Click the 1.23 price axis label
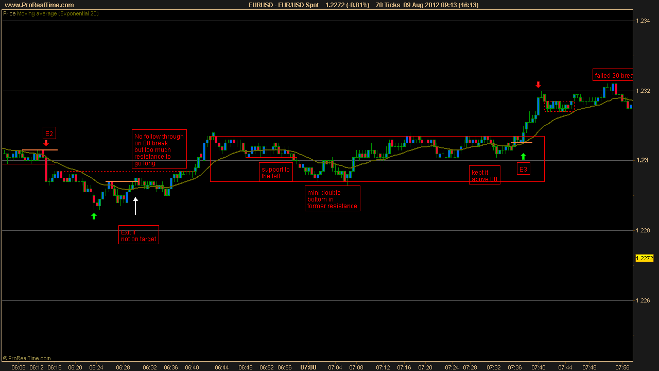Screen dimensions: 659x371 pos(641,160)
